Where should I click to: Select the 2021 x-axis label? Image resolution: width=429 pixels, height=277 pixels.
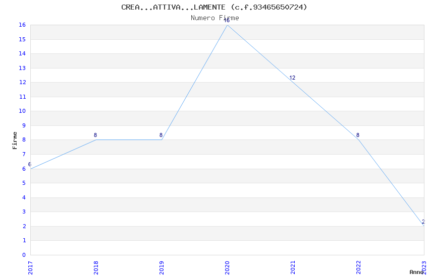tap(293, 268)
